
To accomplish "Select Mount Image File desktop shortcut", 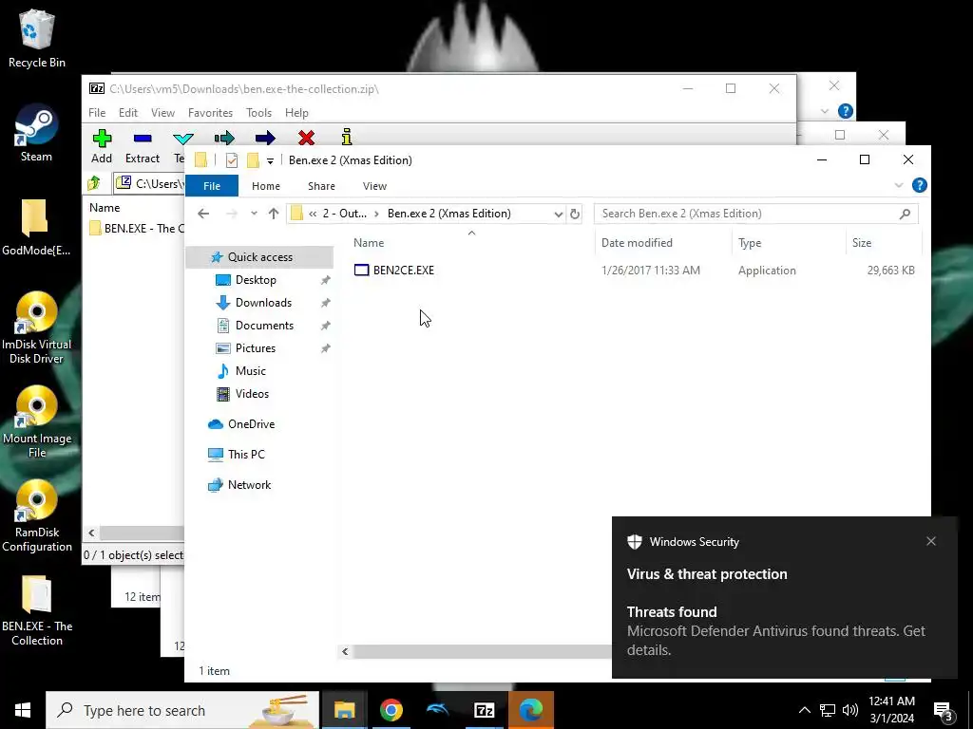I will (x=37, y=422).
